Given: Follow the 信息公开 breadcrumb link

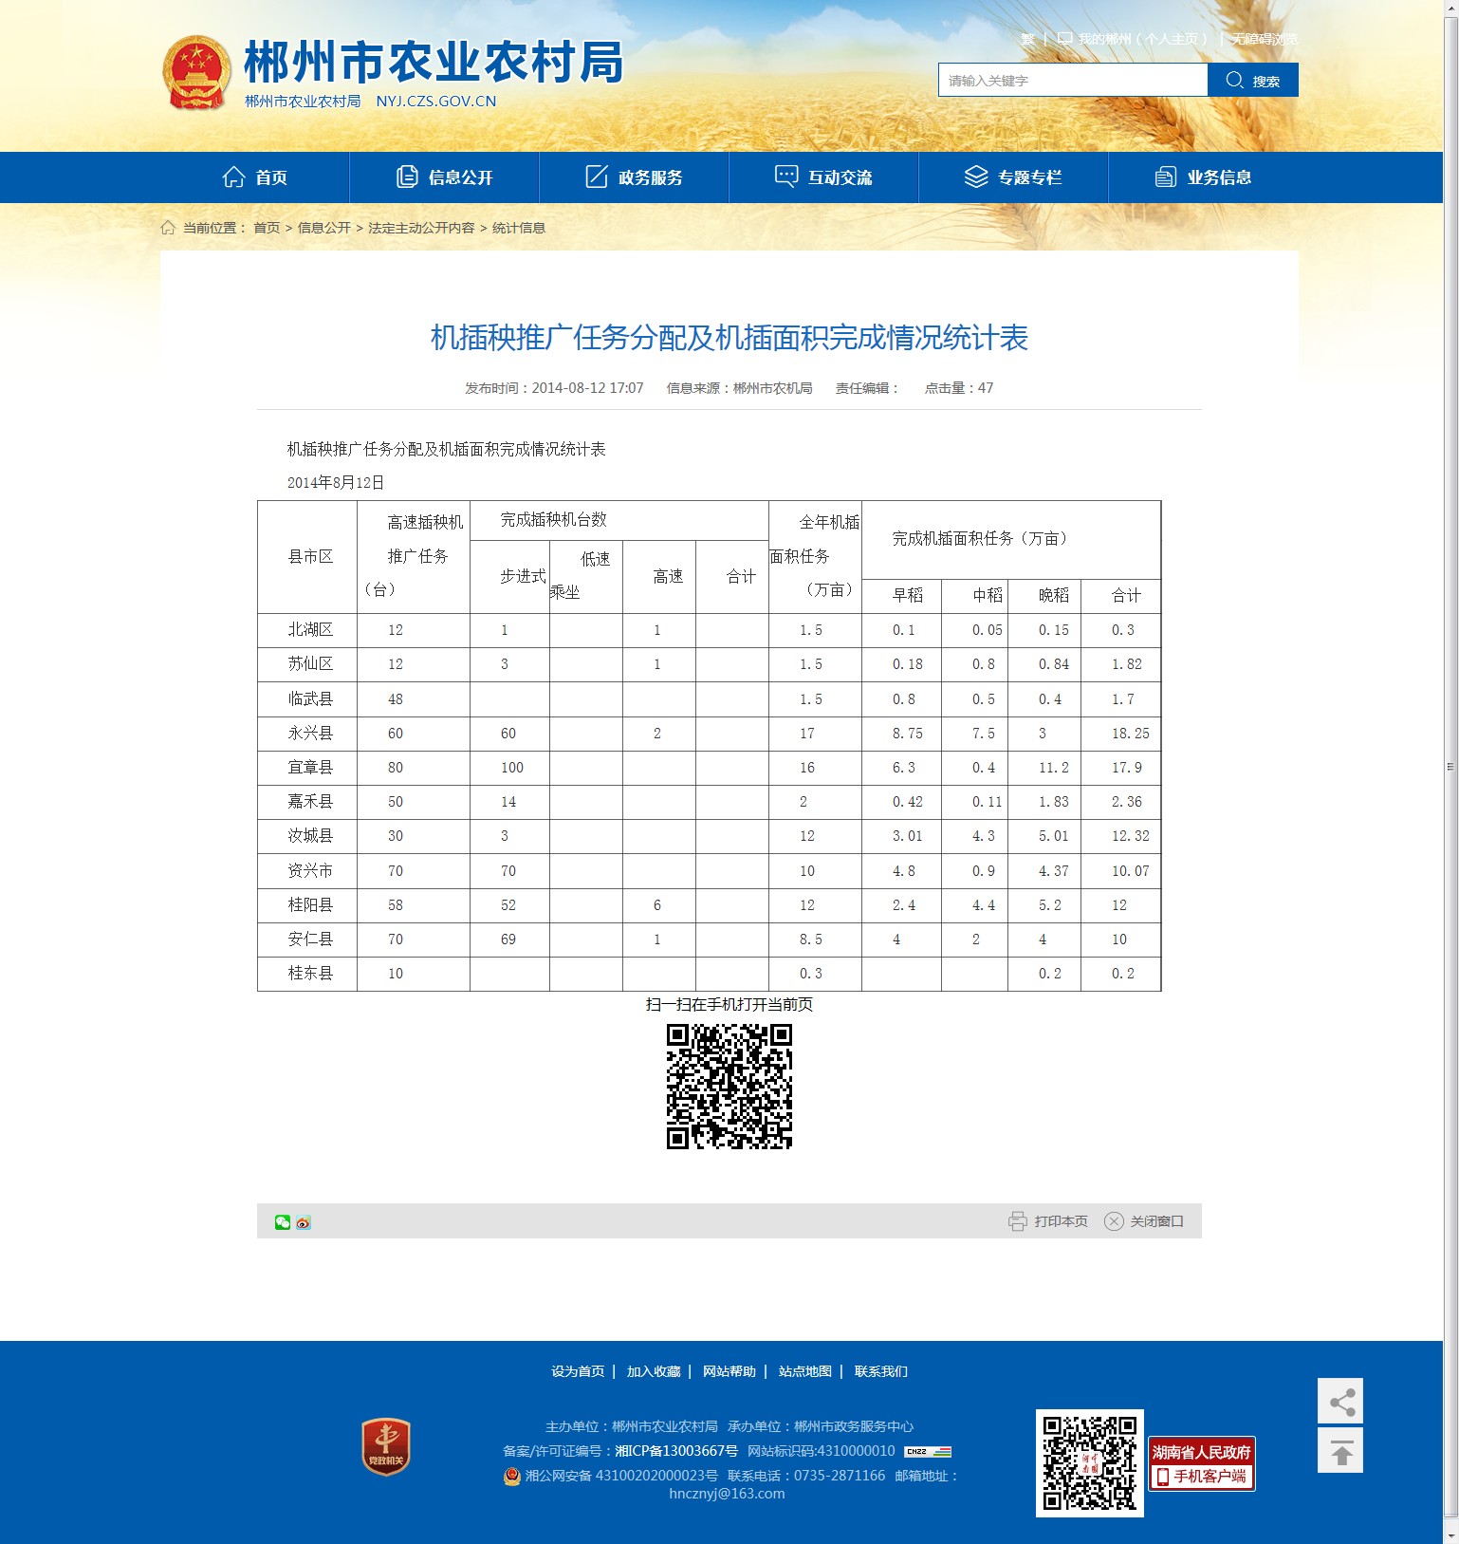Looking at the screenshot, I should 324,228.
